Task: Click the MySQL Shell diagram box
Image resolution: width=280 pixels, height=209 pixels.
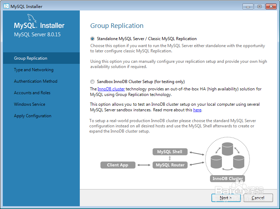Action: [x=170, y=152]
